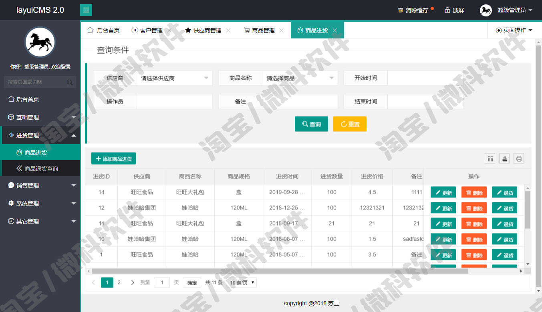Viewport: 542px width, 312px height.
Task: Click the next page arrow
Action: click(x=133, y=282)
